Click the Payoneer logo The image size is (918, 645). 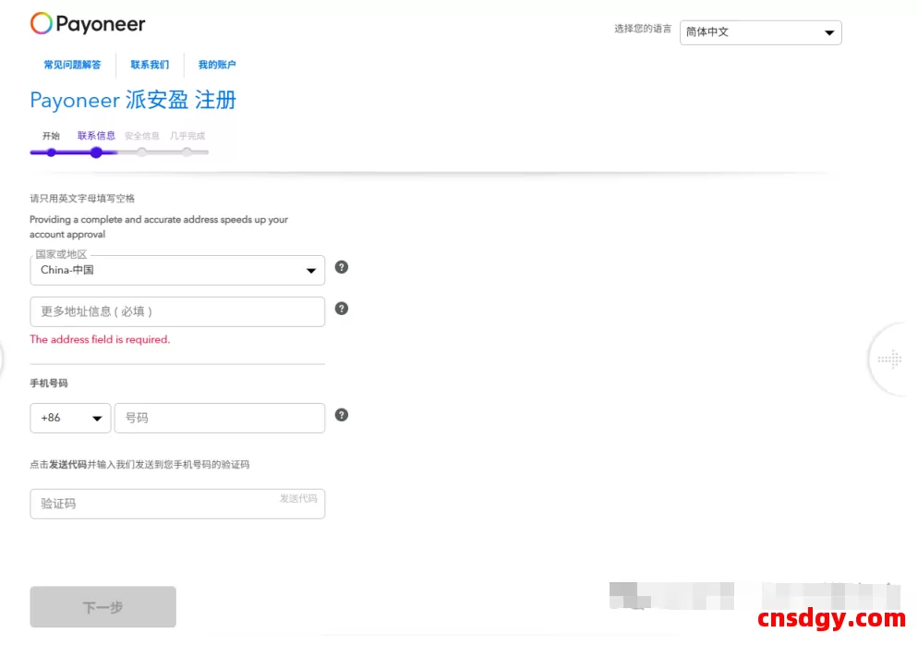pos(88,23)
